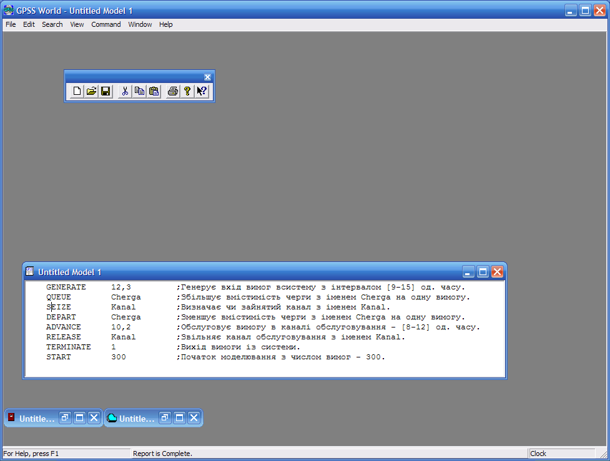
Task: Close the Untitled Model 1 editor window
Action: coord(497,272)
